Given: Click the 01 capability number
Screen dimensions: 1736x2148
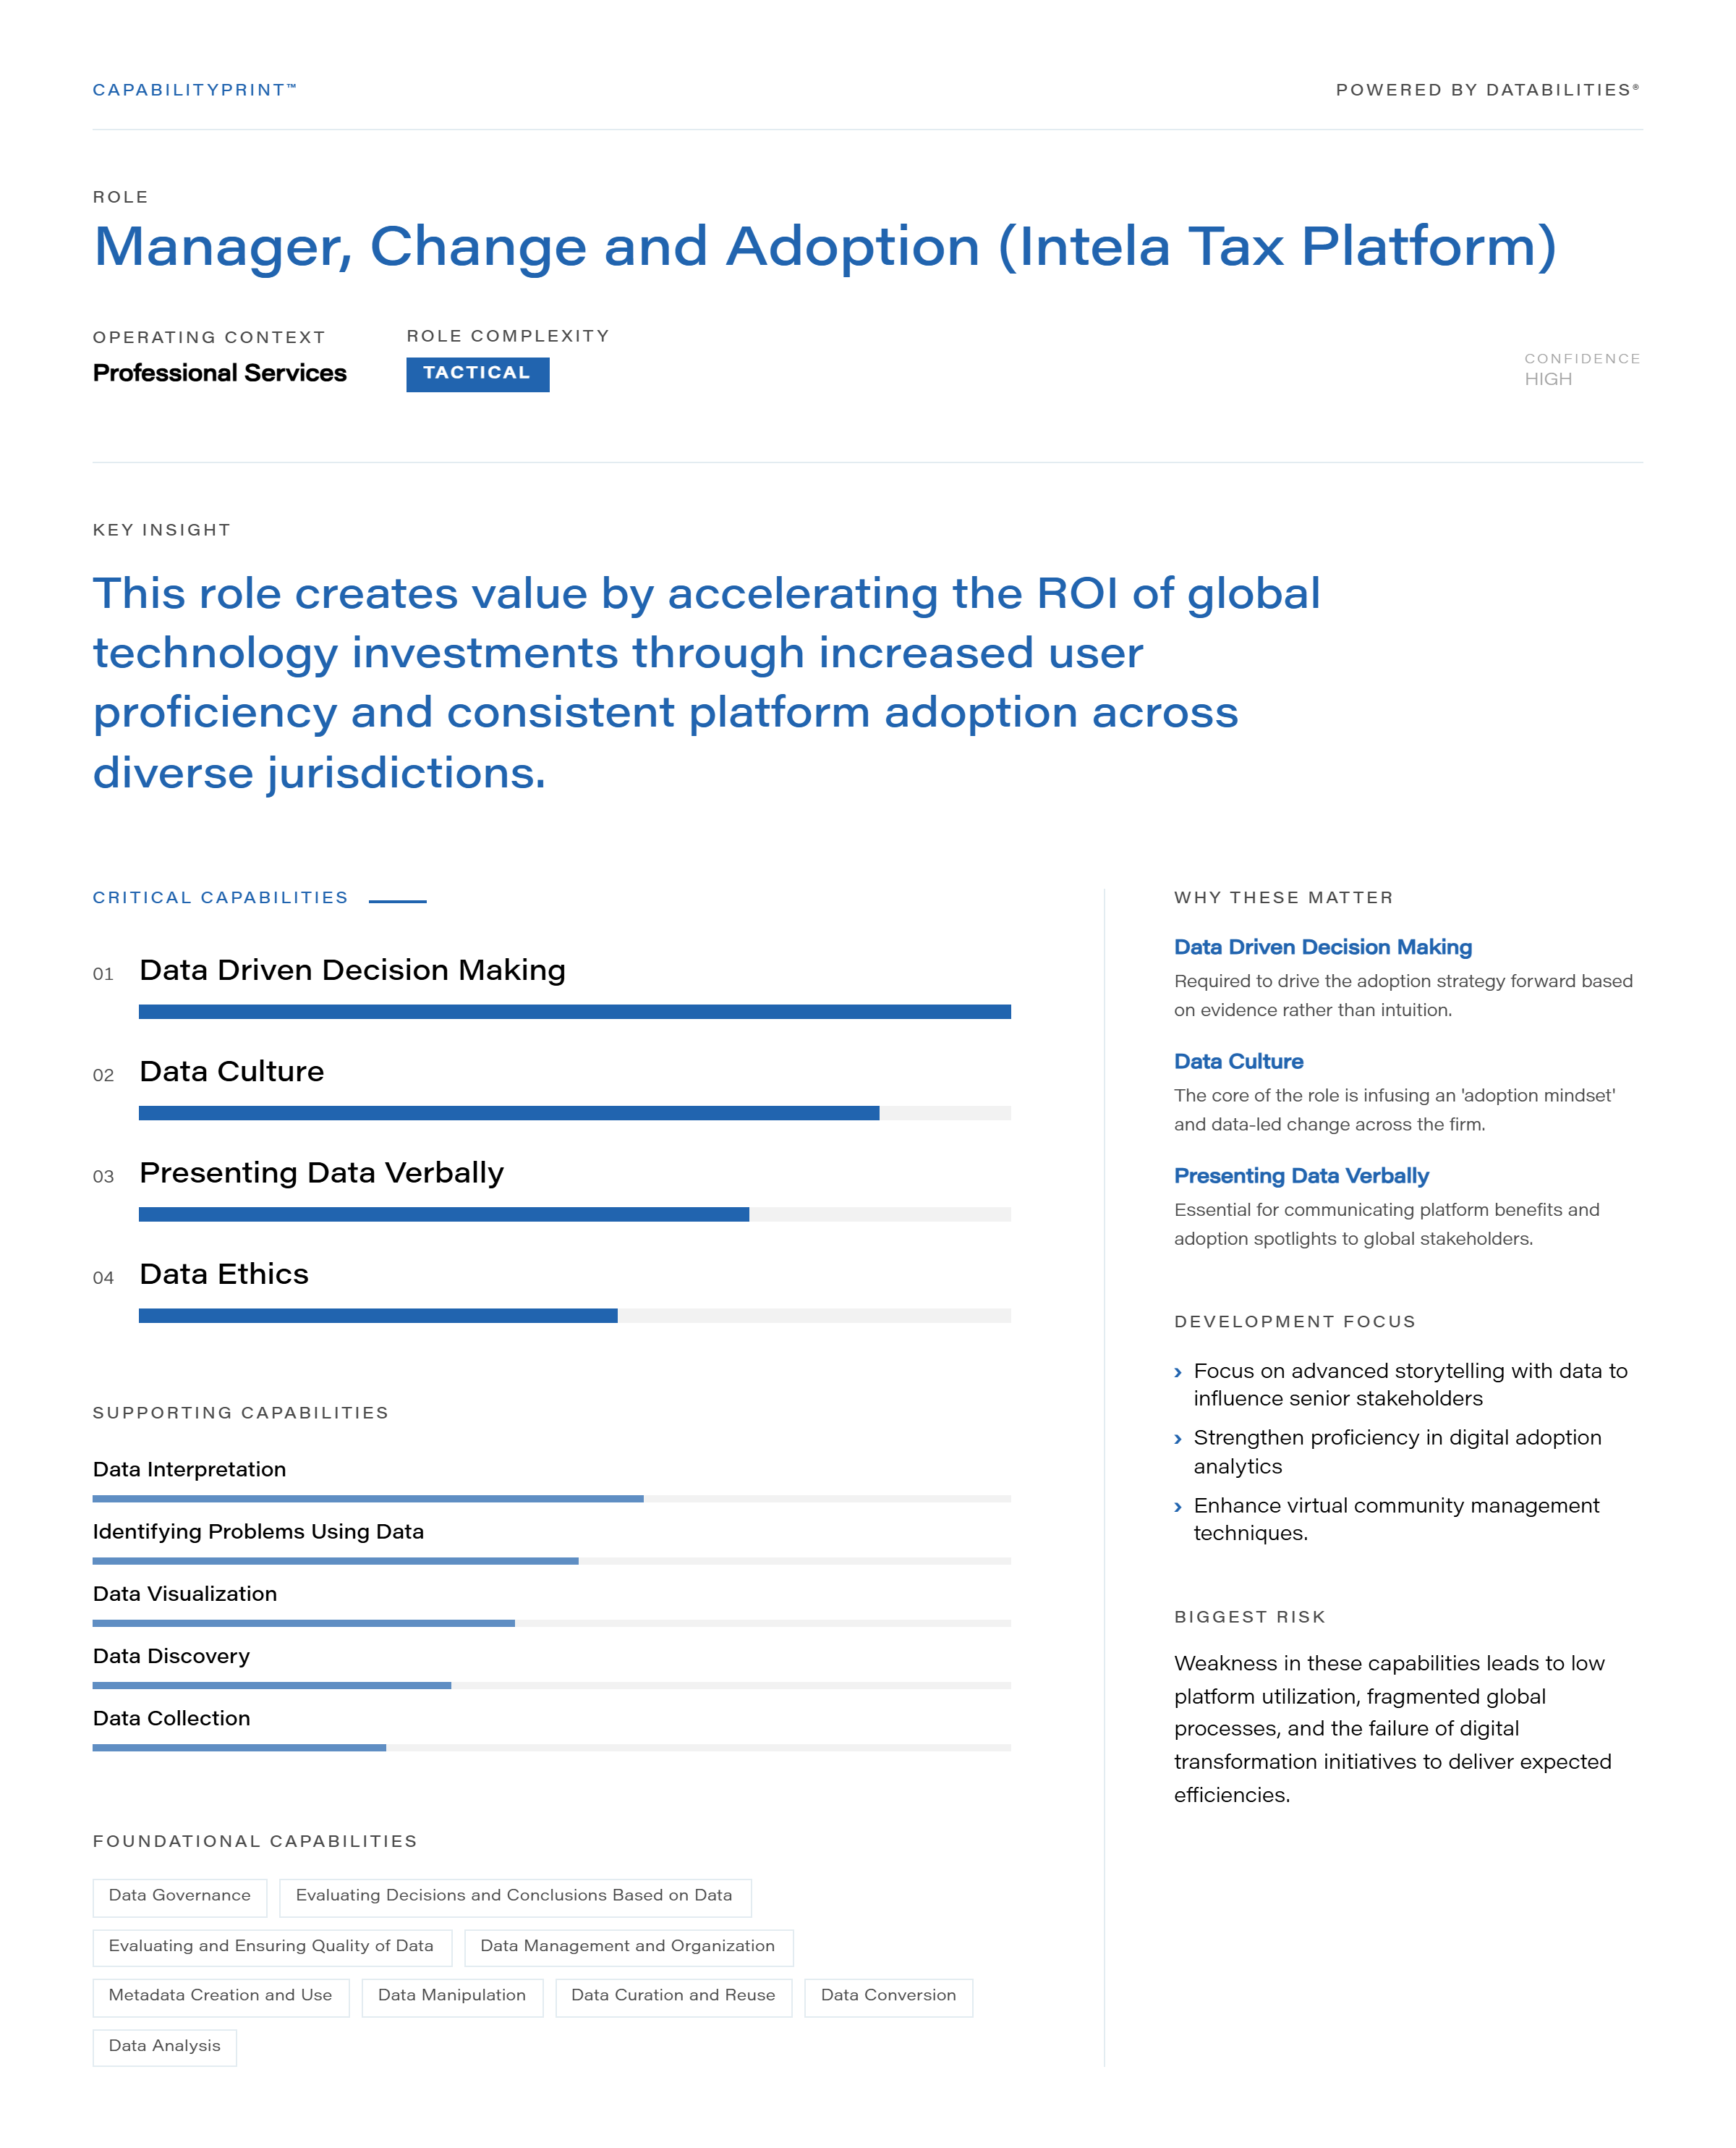Looking at the screenshot, I should click(103, 974).
